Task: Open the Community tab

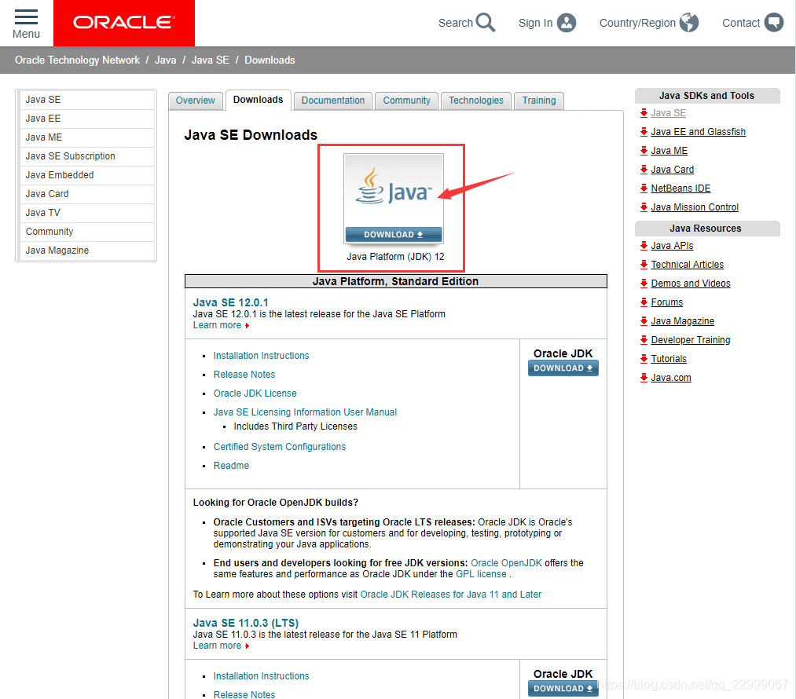Action: [x=406, y=101]
